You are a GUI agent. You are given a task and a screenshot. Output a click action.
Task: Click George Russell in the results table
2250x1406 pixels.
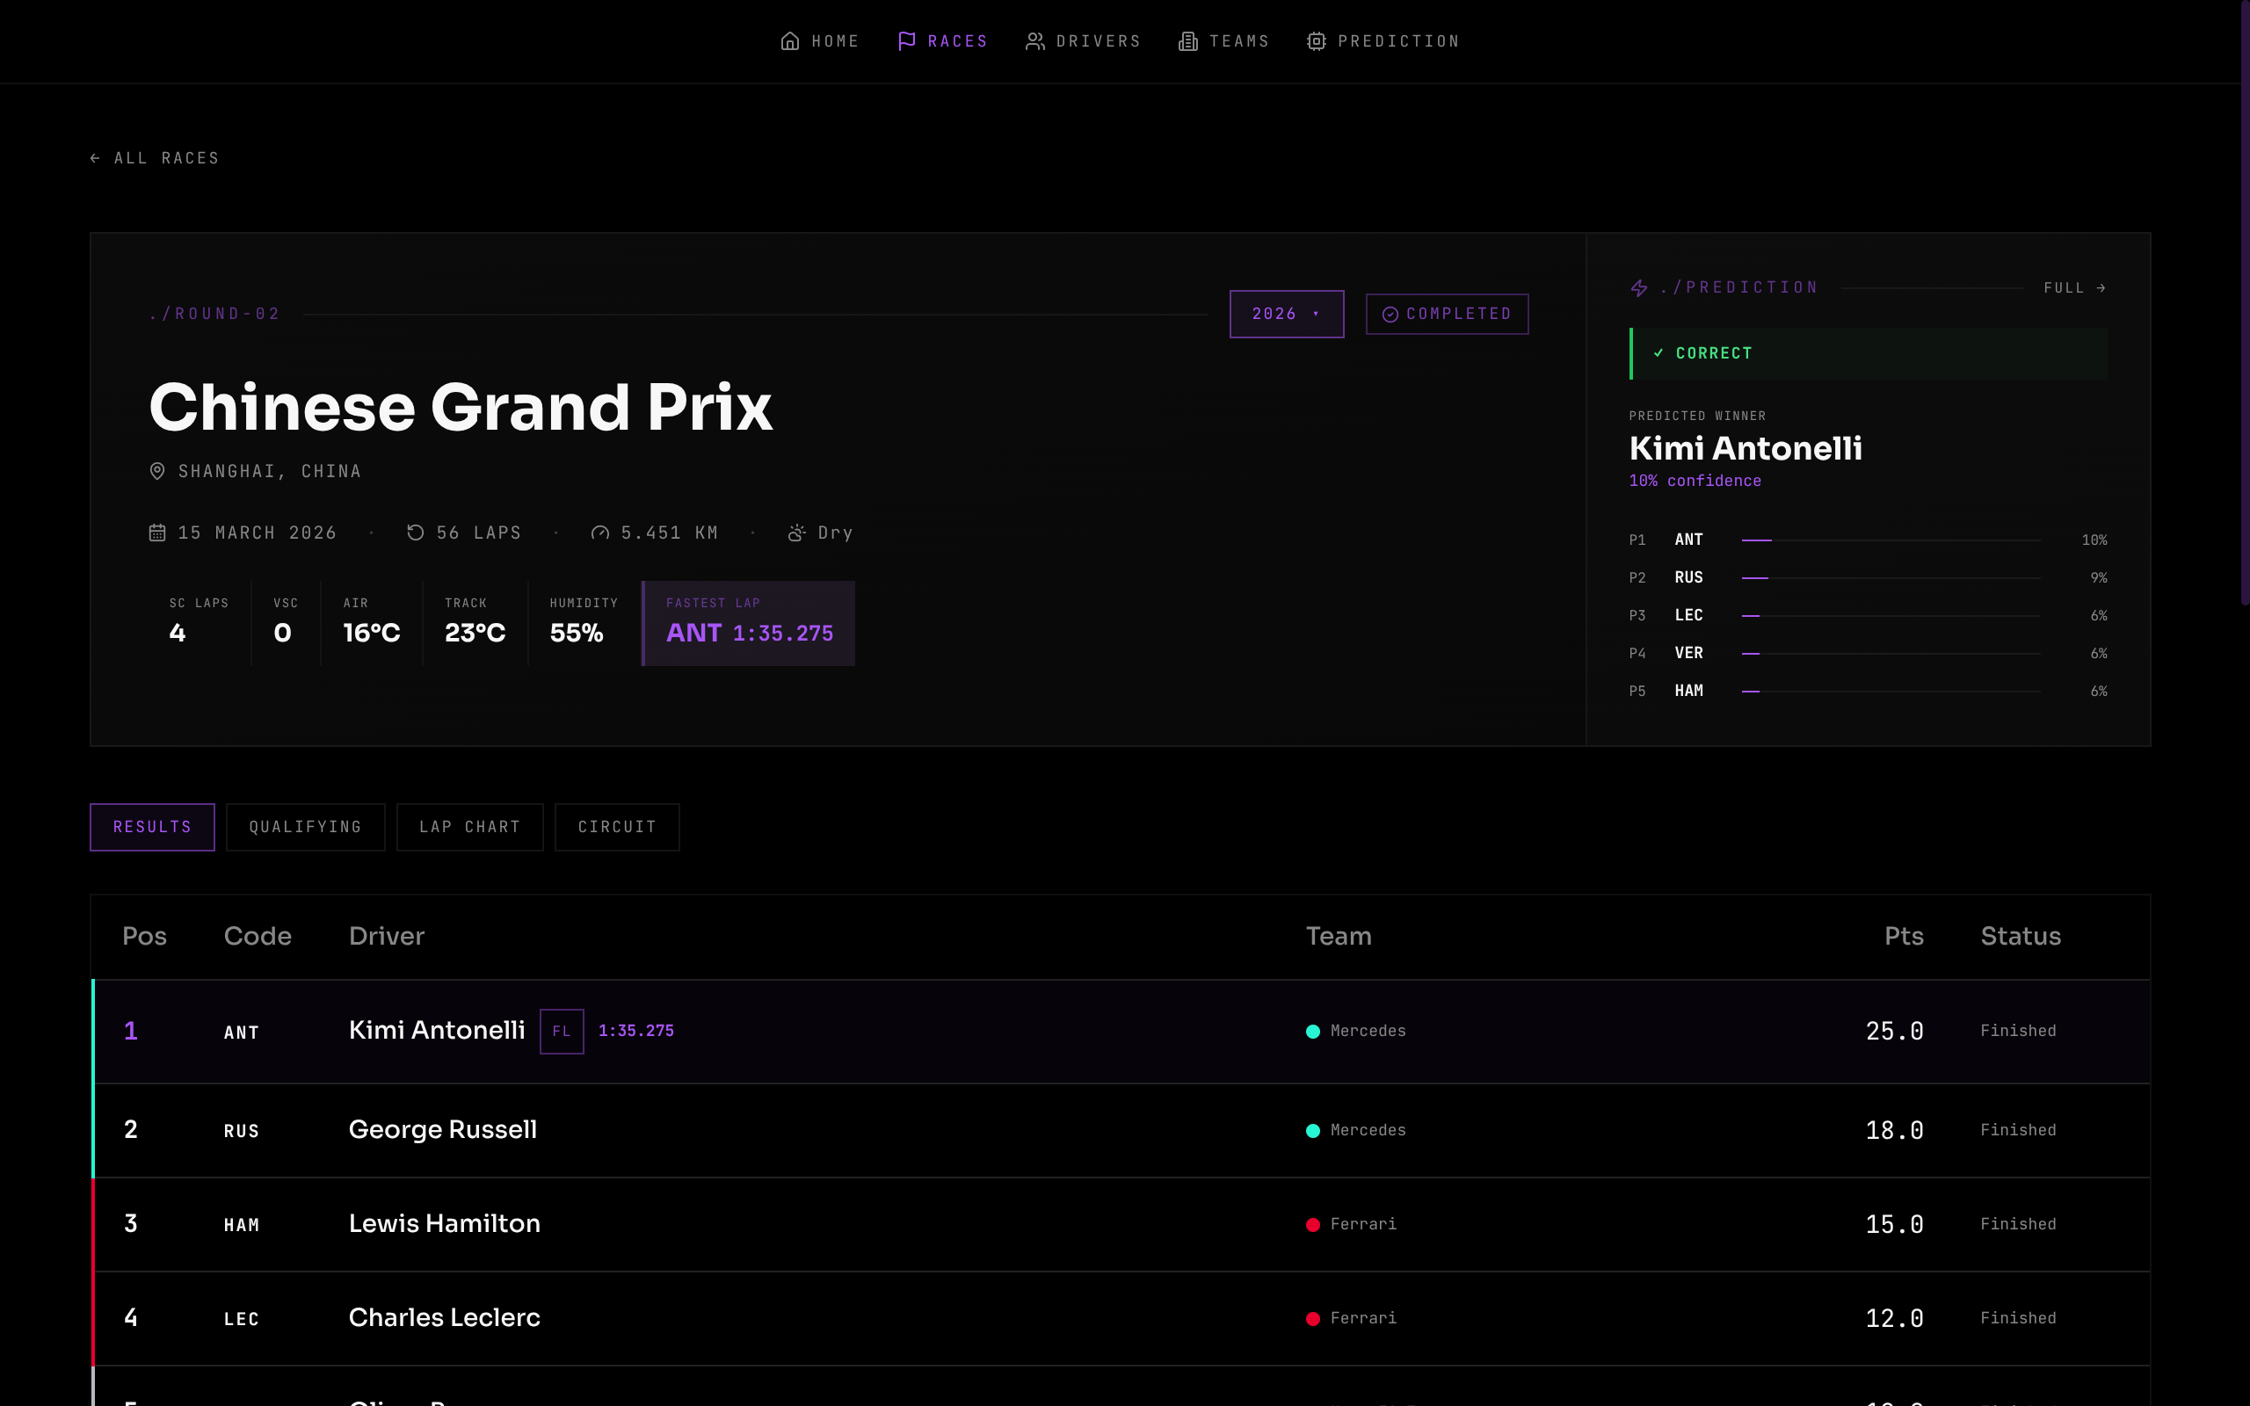(443, 1130)
